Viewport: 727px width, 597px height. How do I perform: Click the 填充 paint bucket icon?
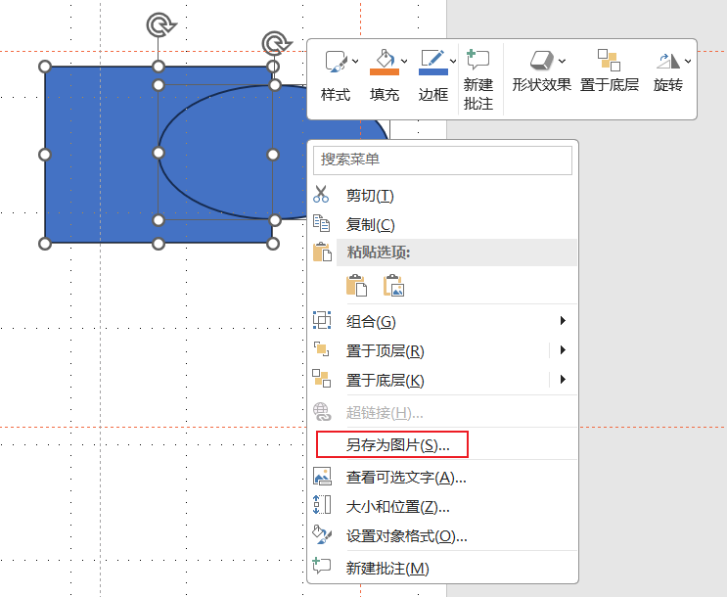pyautogui.click(x=385, y=59)
